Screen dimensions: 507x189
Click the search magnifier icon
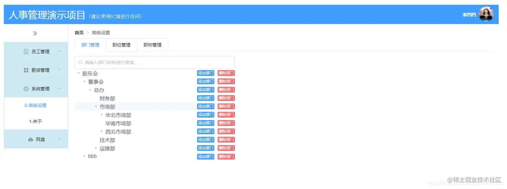(80, 62)
